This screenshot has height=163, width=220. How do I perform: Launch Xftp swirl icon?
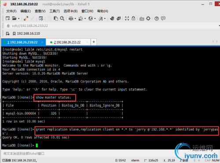(x=112, y=19)
